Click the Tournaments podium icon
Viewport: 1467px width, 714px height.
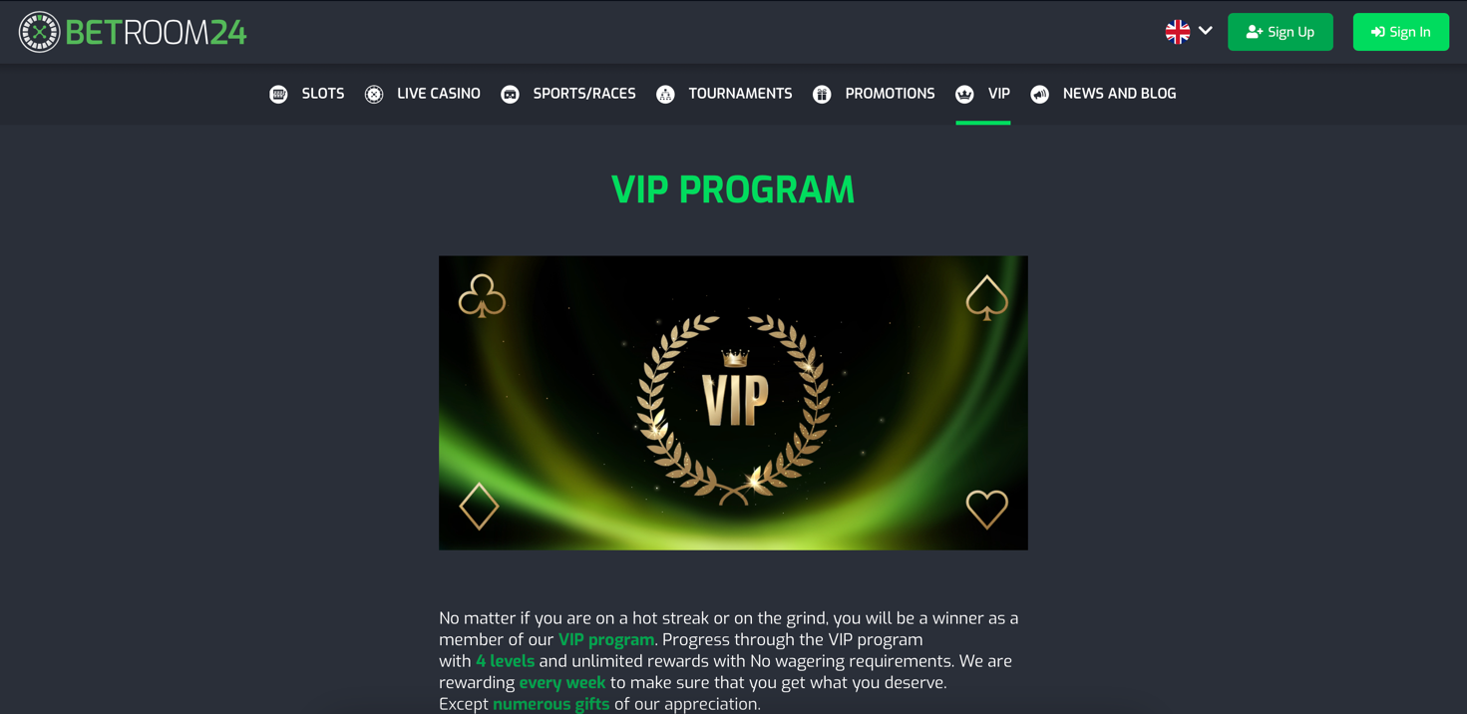(x=665, y=94)
